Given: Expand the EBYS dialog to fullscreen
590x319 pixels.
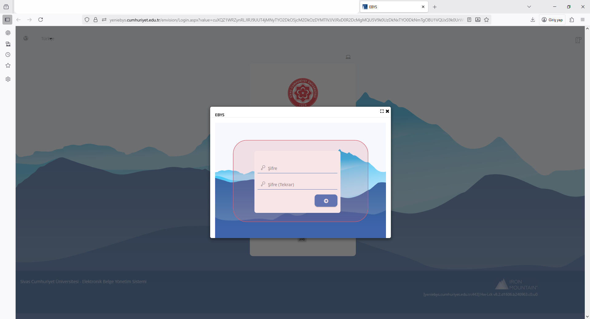Looking at the screenshot, I should [x=382, y=111].
